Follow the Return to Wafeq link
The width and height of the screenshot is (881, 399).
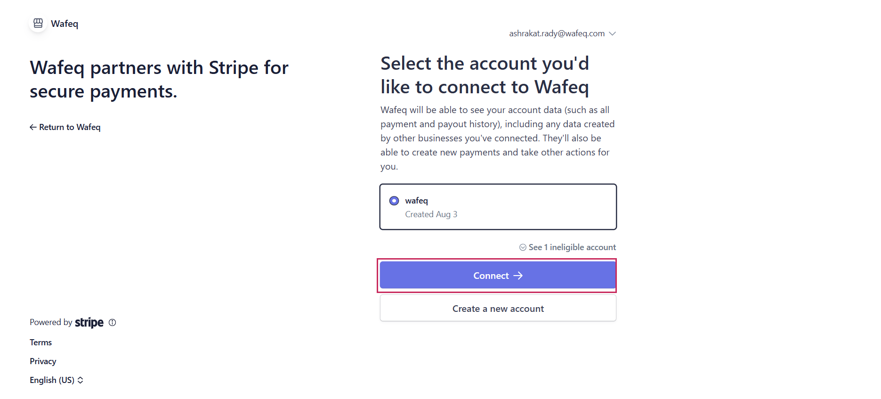[70, 127]
